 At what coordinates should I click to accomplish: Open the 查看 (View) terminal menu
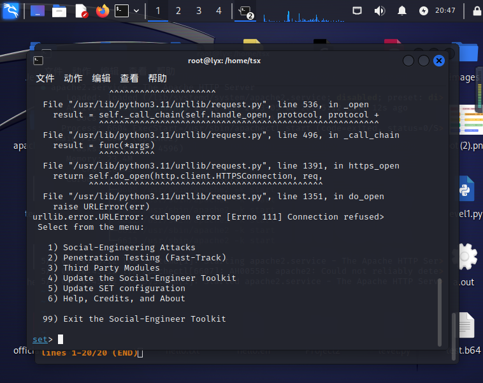click(129, 79)
